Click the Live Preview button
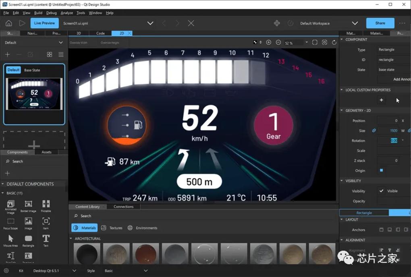 [x=45, y=23]
